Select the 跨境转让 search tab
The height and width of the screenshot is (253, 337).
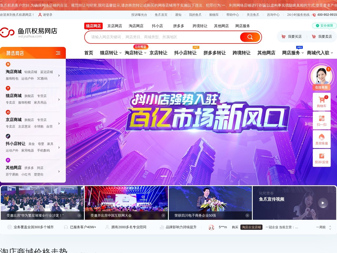point(200,26)
